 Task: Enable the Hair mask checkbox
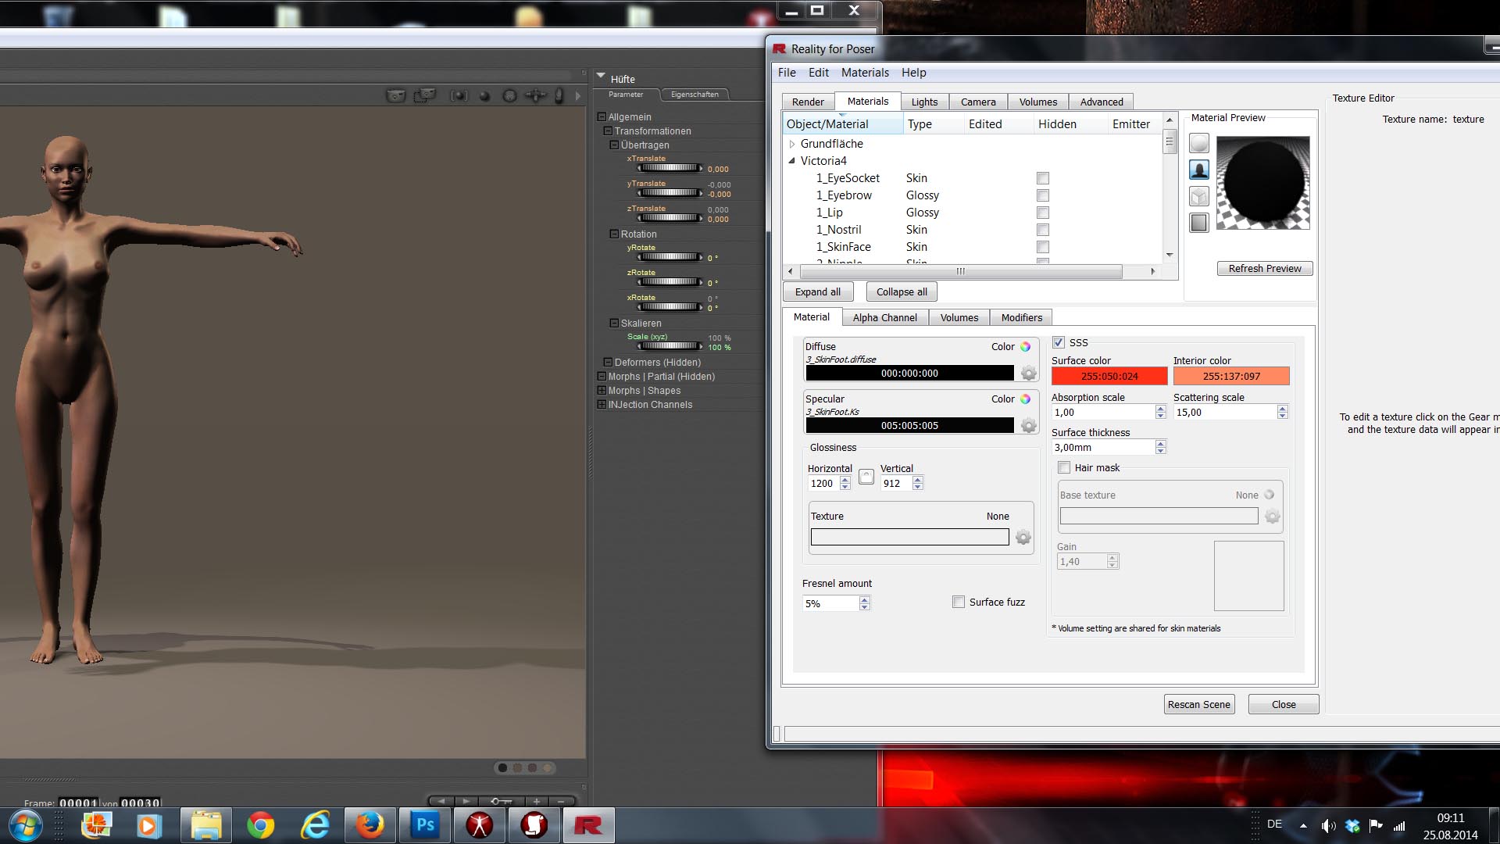1063,467
